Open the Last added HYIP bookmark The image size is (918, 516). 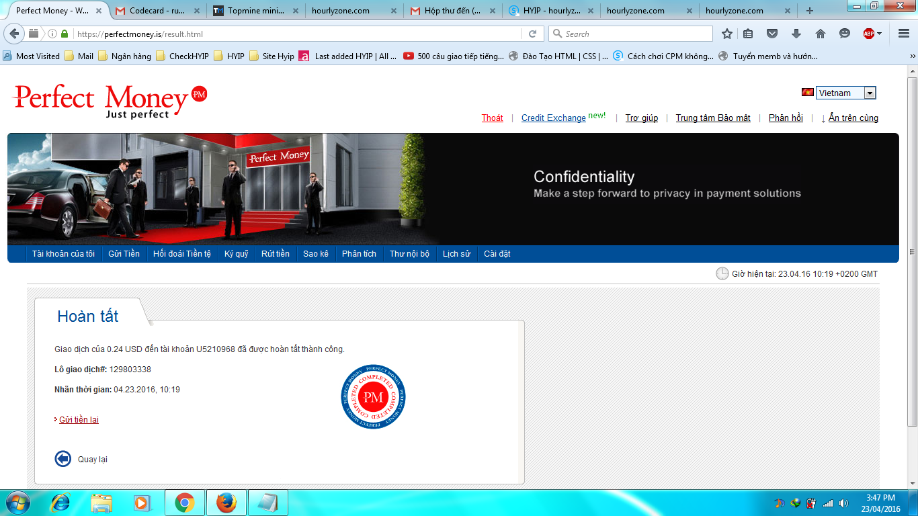[349, 56]
